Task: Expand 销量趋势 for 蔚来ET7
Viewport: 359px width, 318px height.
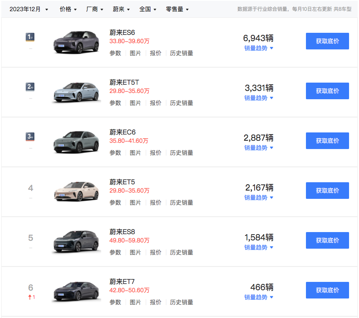Action: pos(259,297)
